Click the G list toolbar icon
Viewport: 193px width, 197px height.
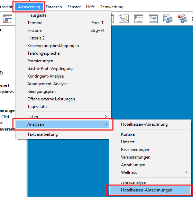point(153,19)
